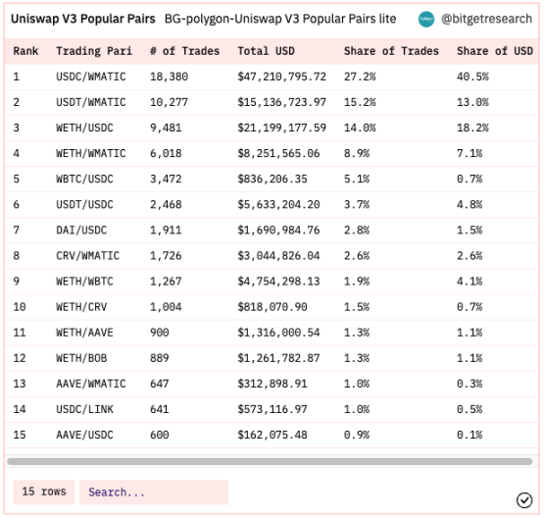Click the $15,136,723.97 total USD cell
Screen dimensions: 544x518
click(x=281, y=102)
